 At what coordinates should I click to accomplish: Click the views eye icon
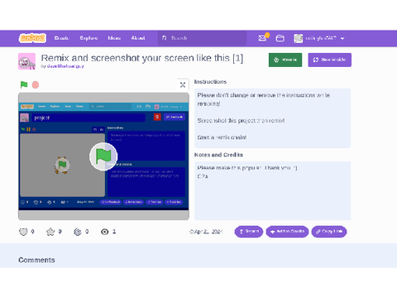(105, 232)
